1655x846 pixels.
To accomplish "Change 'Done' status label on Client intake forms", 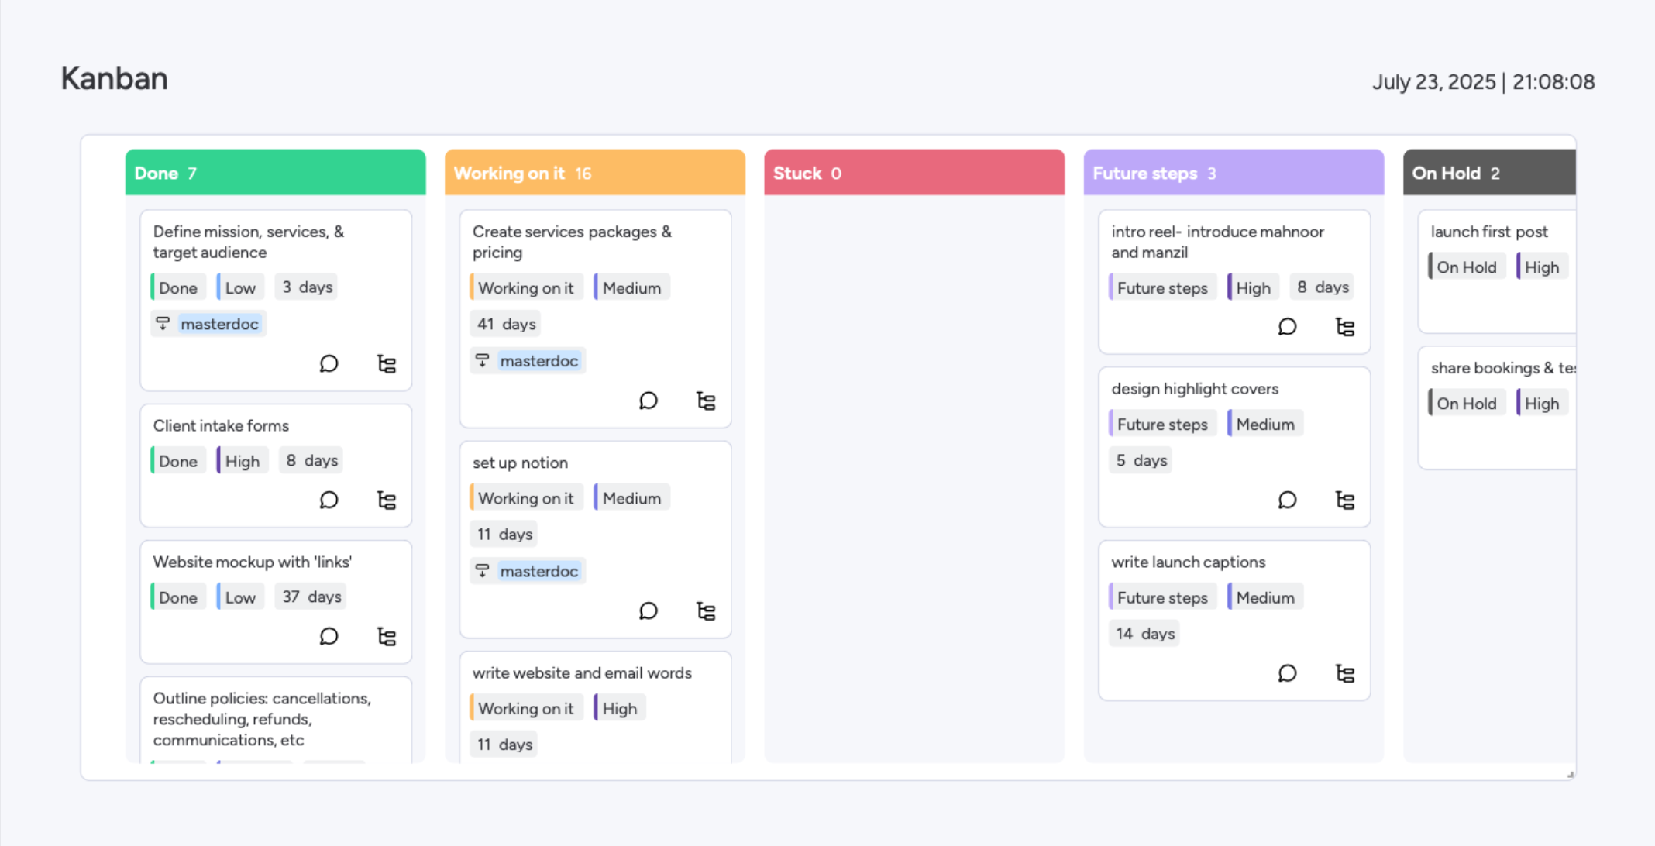I will (178, 461).
